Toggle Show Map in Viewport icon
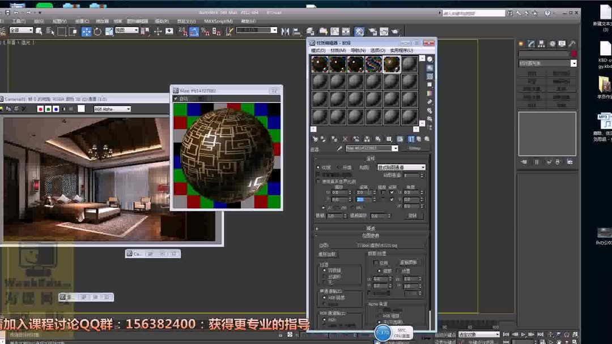 point(401,139)
